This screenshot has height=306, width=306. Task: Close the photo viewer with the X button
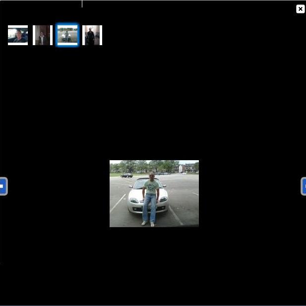click(x=301, y=9)
